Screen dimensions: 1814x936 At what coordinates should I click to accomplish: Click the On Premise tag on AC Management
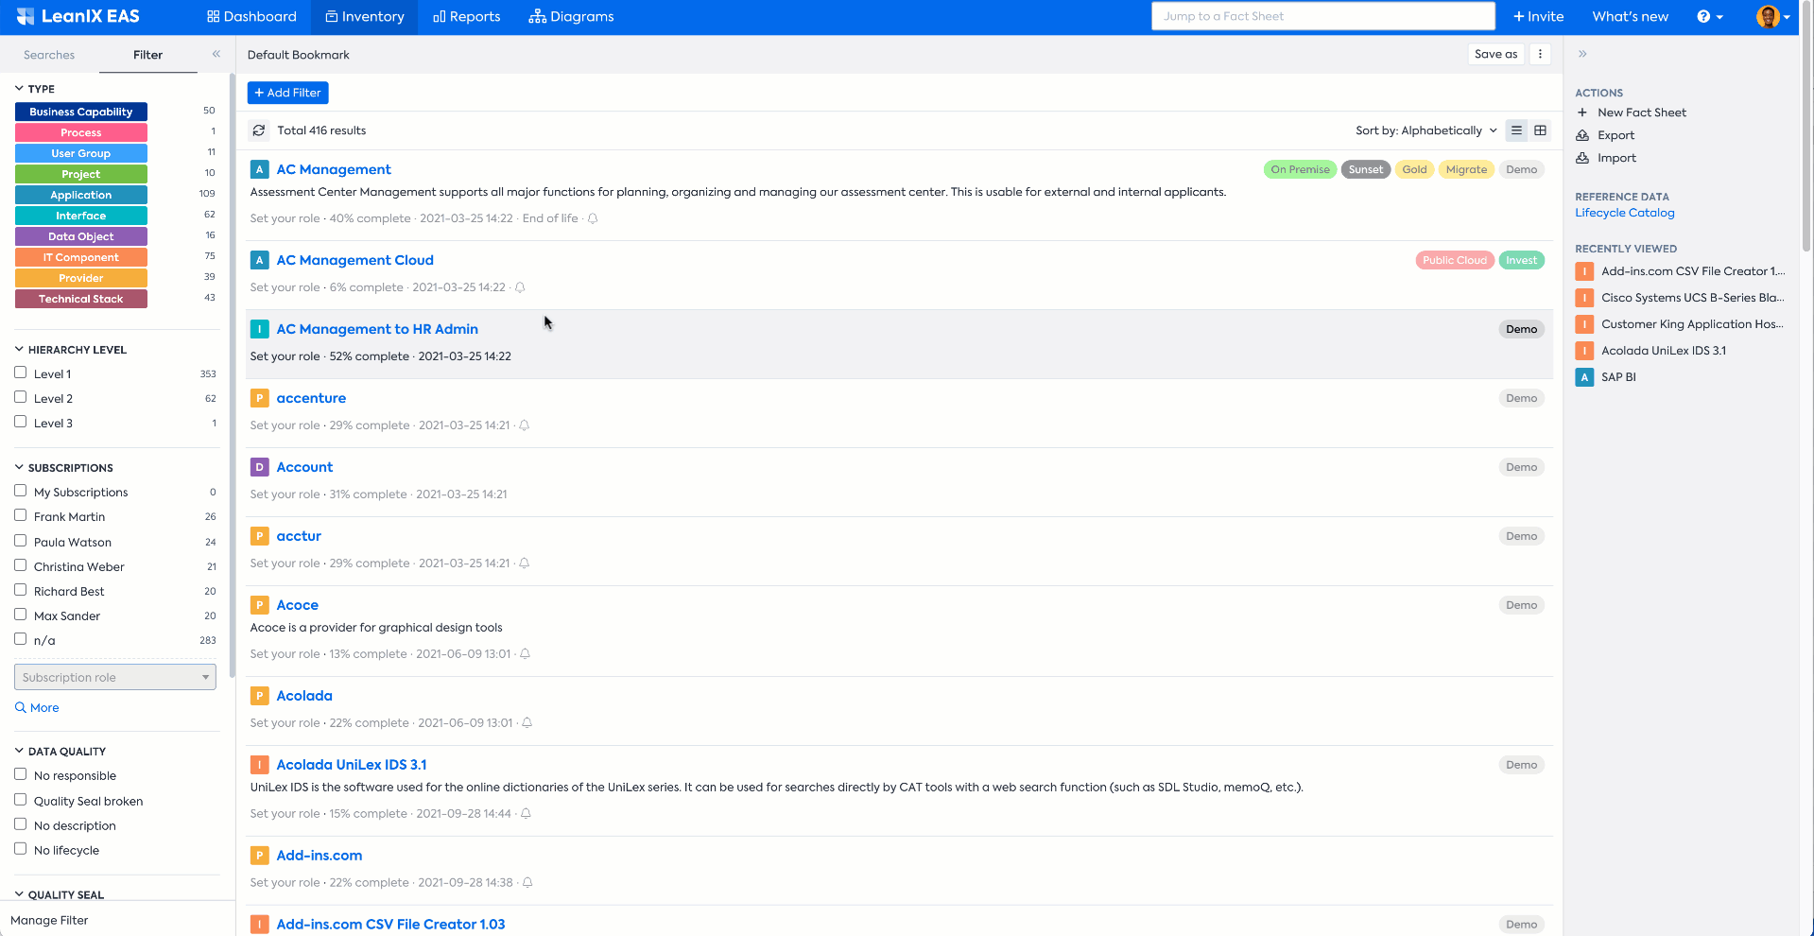[x=1300, y=169]
